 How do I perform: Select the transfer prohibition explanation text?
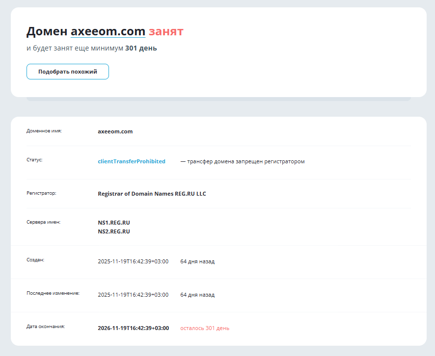pyautogui.click(x=243, y=161)
